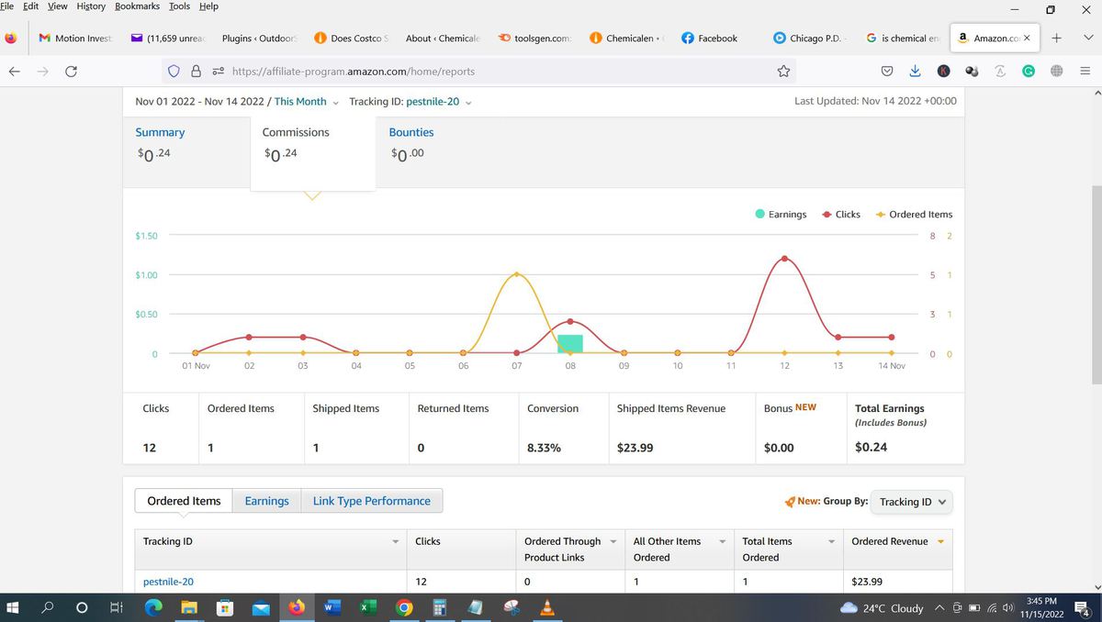The image size is (1102, 622).
Task: Click the Conversion 8.33% value
Action: tap(544, 448)
